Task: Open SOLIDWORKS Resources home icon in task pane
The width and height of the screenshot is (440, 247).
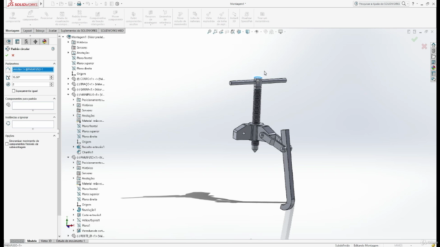Action: click(433, 45)
